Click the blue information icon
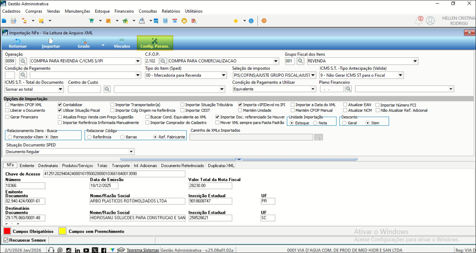 [x=251, y=21]
